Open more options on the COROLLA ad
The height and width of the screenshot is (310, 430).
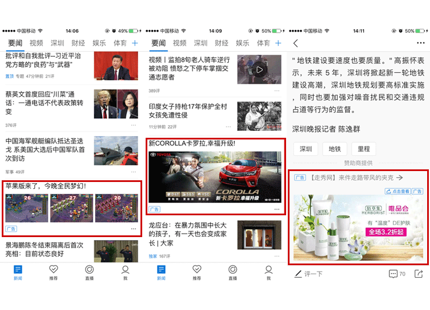pyautogui.click(x=277, y=209)
